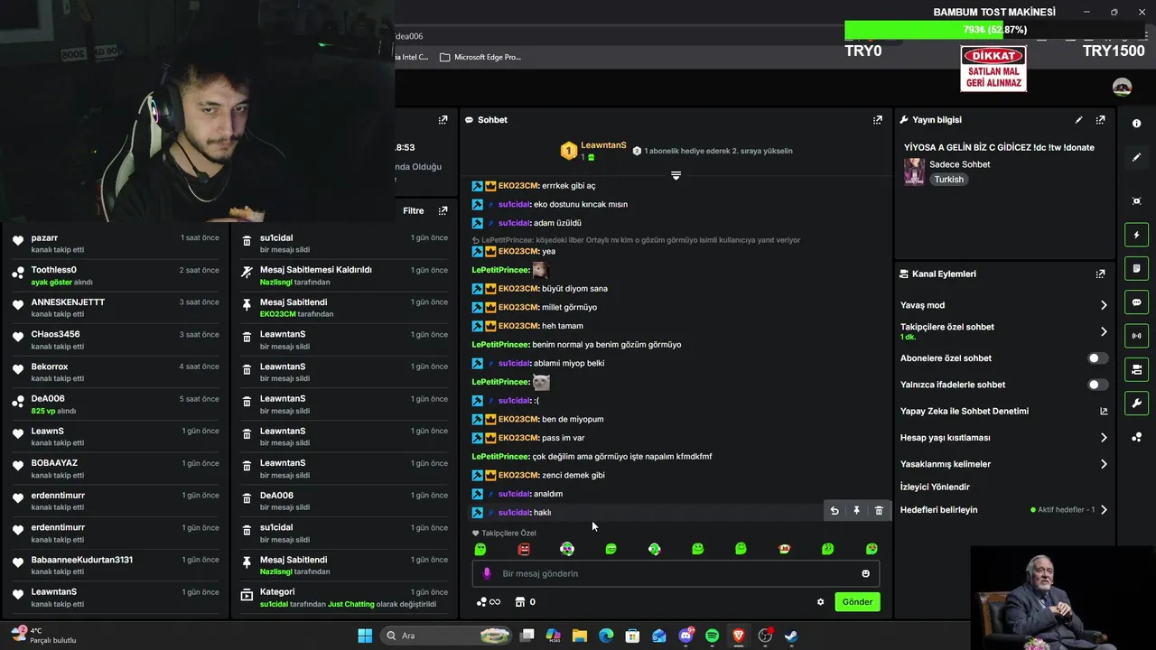Expand Hesap yaşı kısıtlaması settings
This screenshot has height=650, width=1156.
click(1104, 438)
